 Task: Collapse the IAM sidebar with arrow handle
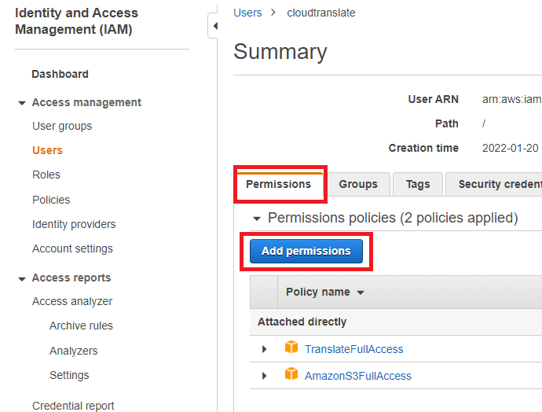click(x=214, y=26)
